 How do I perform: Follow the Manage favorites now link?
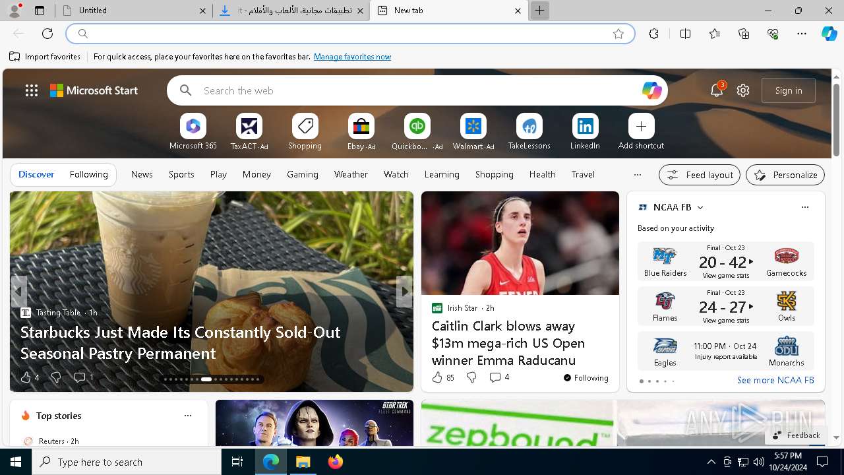click(352, 57)
